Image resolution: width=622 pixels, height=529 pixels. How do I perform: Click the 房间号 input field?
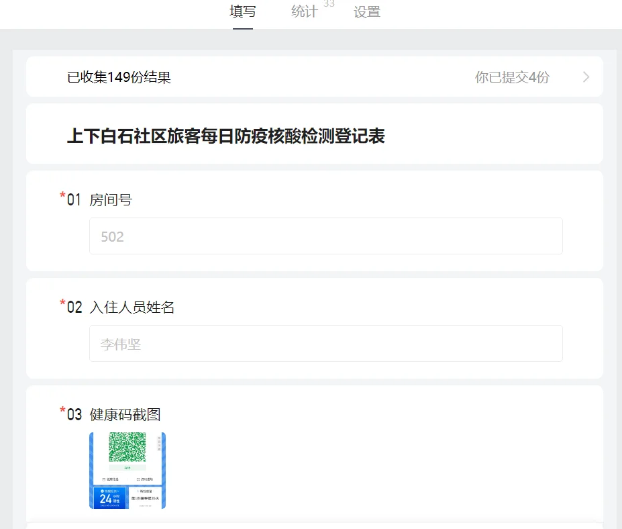click(x=325, y=236)
